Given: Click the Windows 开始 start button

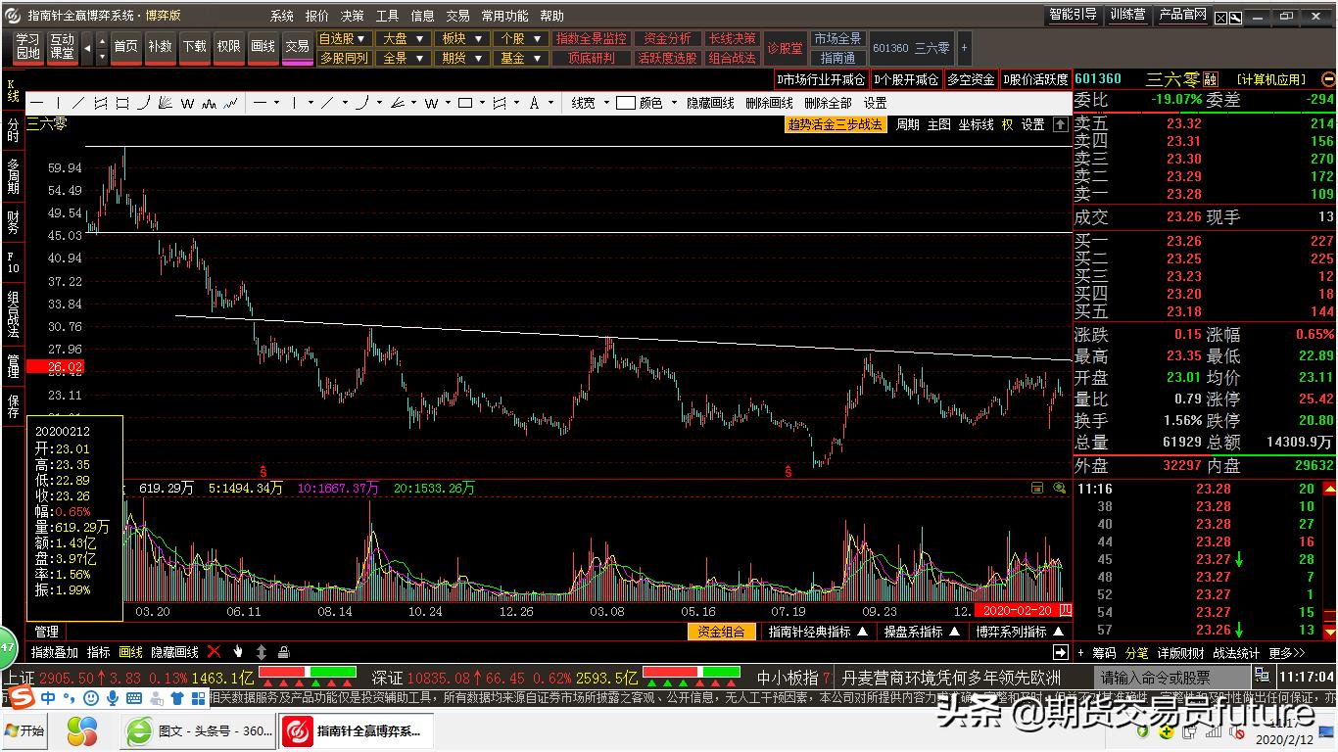Looking at the screenshot, I should click(x=24, y=731).
